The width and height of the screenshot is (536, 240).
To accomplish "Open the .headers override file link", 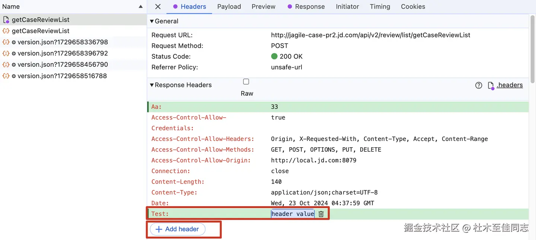I will (510, 85).
